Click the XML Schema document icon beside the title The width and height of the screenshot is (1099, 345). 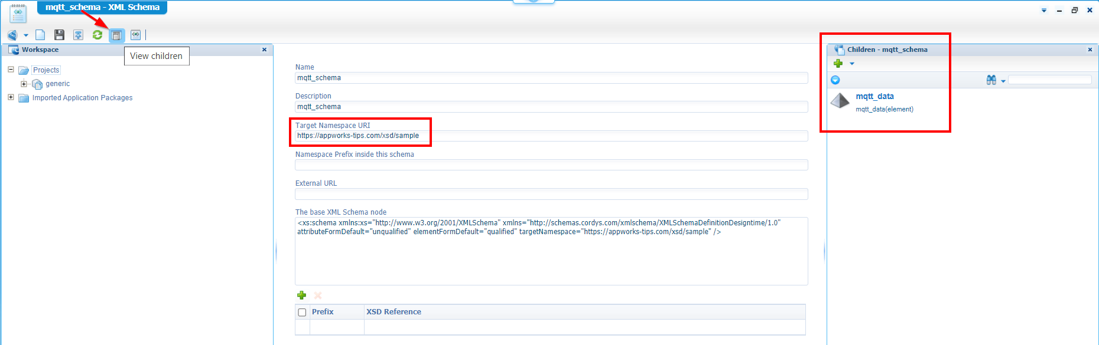tap(18, 13)
